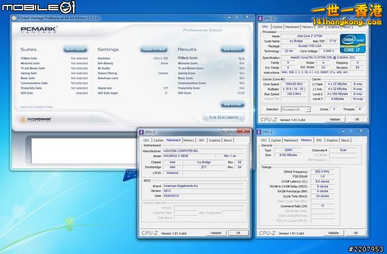Select the Graphics tab in the Mainboard window
This screenshot has width=387, height=254.
pos(214,140)
